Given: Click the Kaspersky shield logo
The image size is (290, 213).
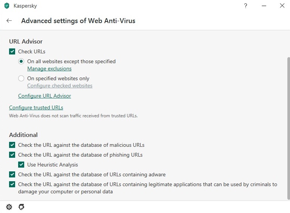Looking at the screenshot, I should (7, 6).
